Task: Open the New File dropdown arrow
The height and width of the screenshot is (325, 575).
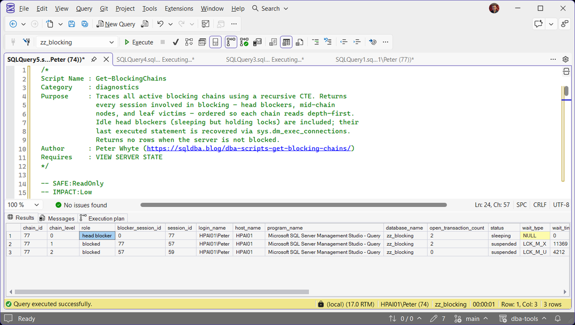Action: click(x=60, y=24)
